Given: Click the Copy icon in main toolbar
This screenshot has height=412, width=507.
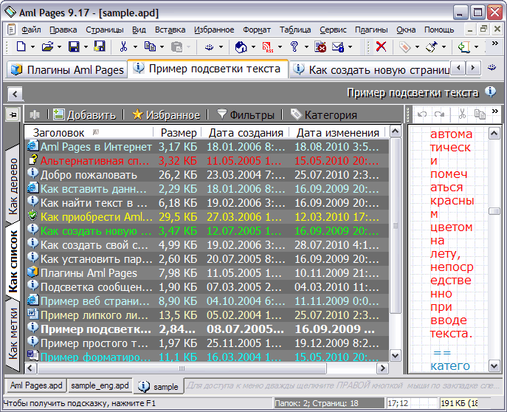Looking at the screenshot, I should pyautogui.click(x=150, y=47).
